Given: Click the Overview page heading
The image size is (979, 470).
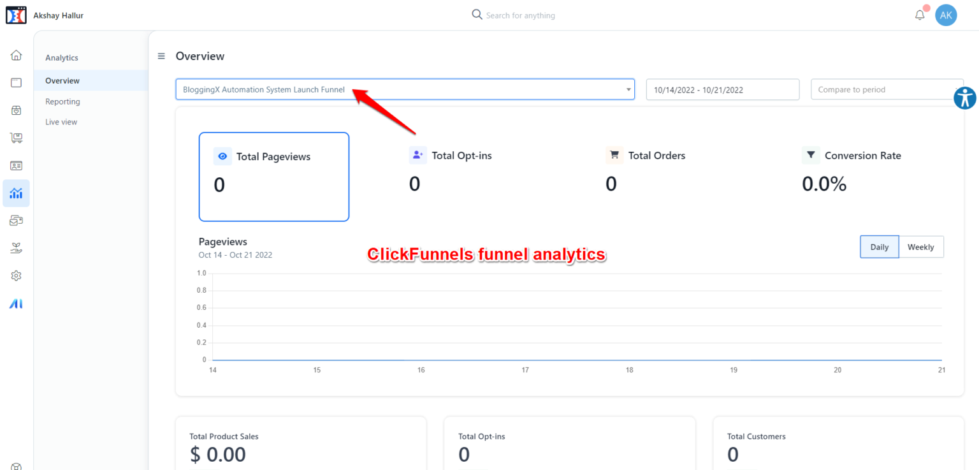Looking at the screenshot, I should 200,56.
